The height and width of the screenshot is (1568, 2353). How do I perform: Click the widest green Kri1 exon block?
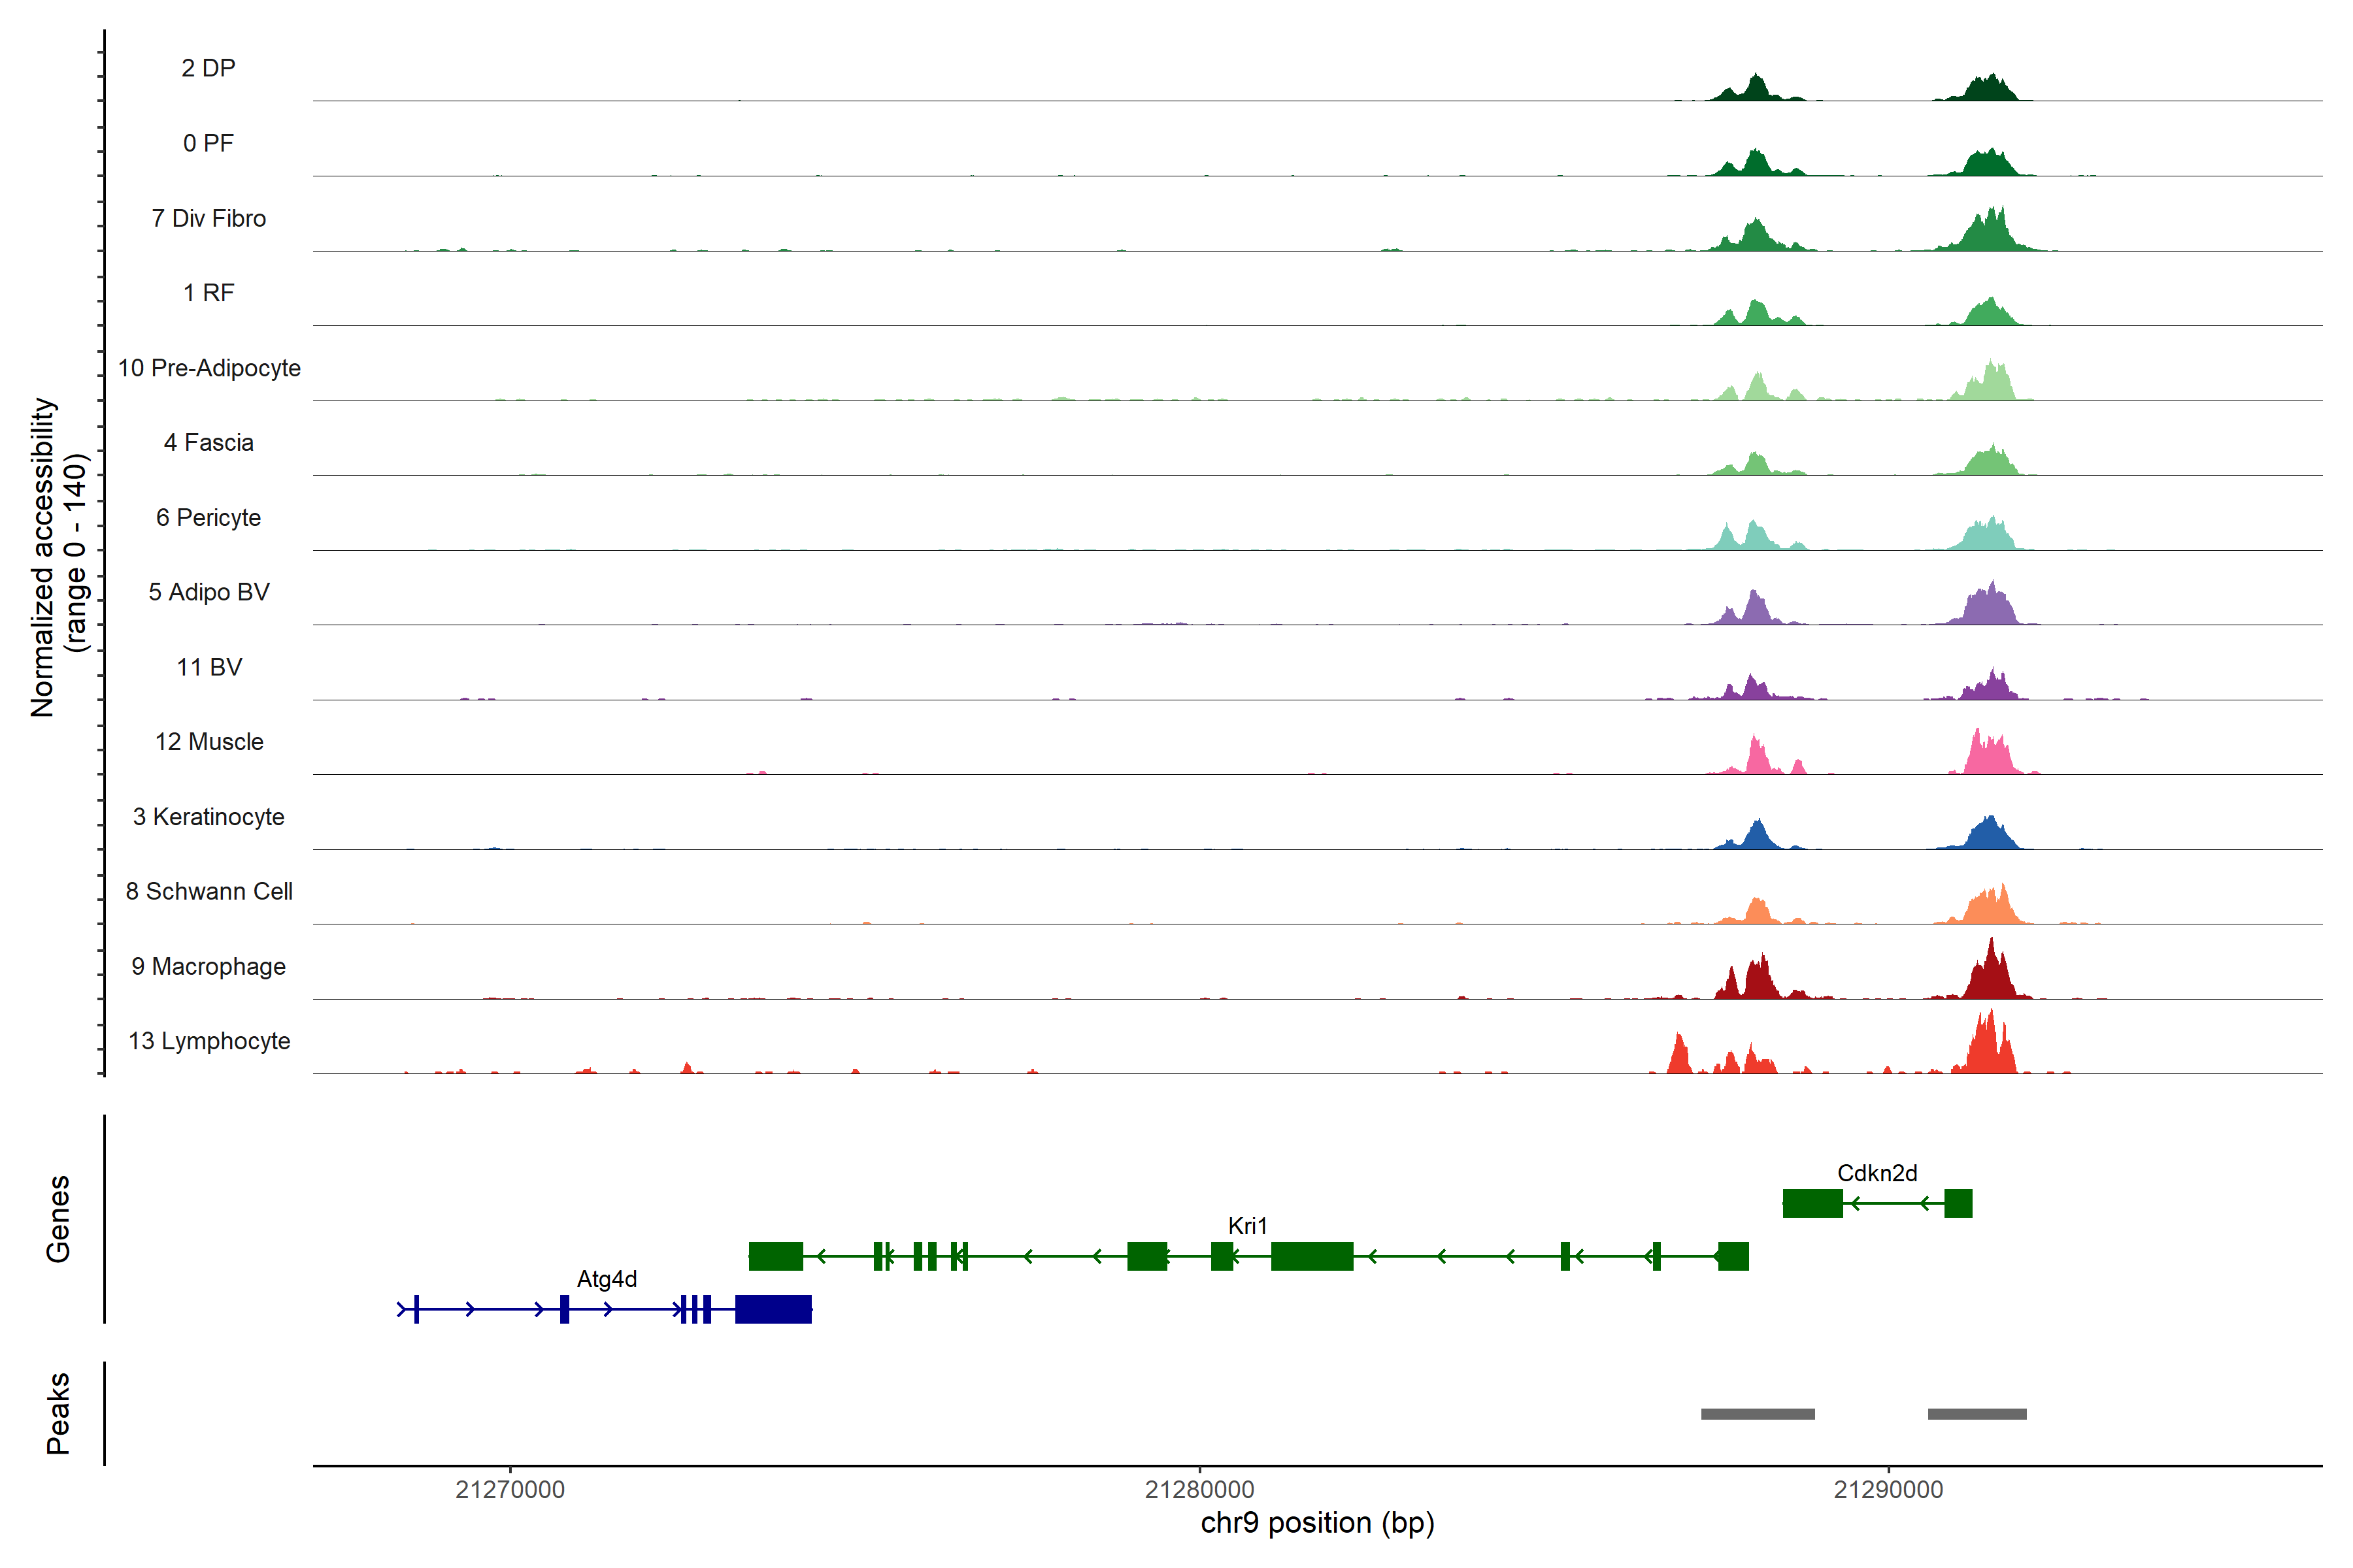click(1312, 1256)
